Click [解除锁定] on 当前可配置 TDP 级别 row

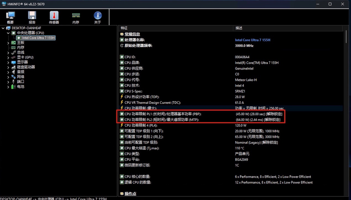pos(270,142)
